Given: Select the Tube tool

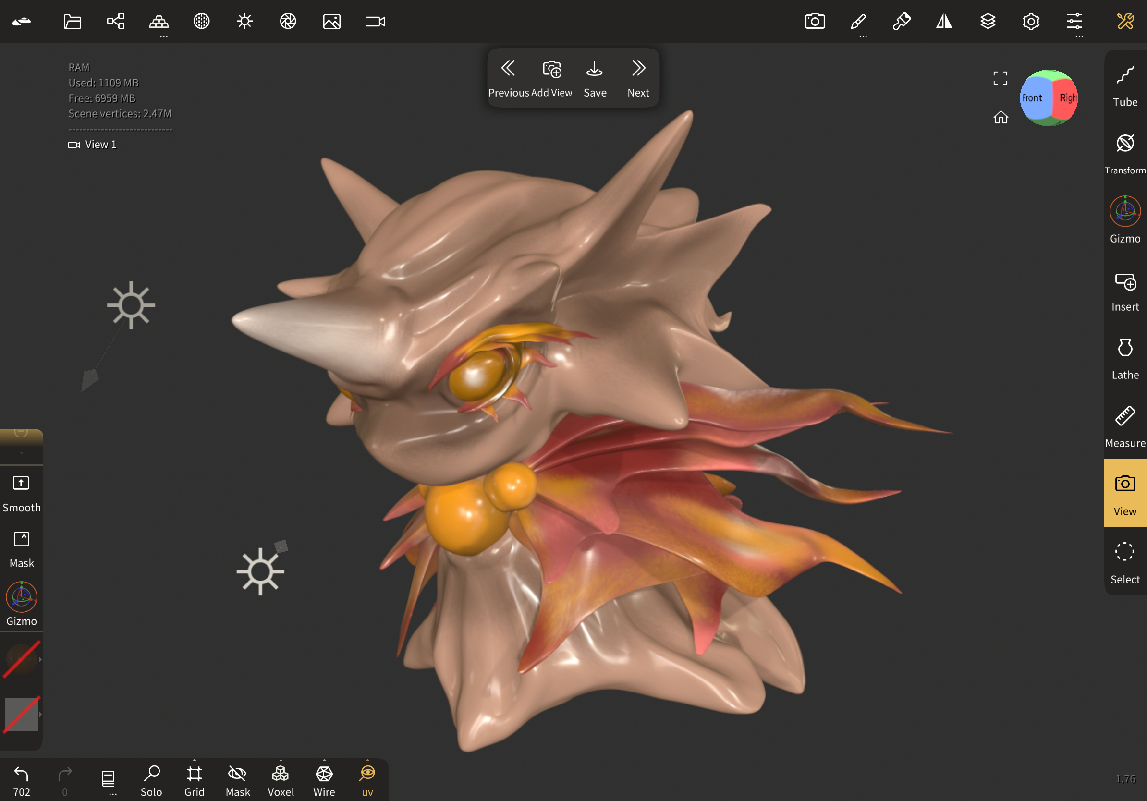Looking at the screenshot, I should coord(1125,86).
